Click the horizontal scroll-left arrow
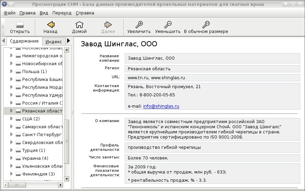Image resolution: width=305 pixels, height=191 pixels. tap(5, 185)
